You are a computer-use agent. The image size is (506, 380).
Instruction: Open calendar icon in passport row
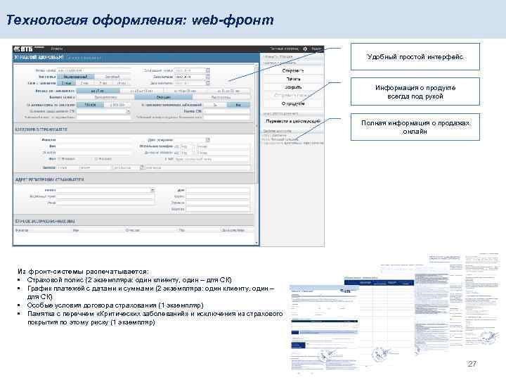point(142,167)
